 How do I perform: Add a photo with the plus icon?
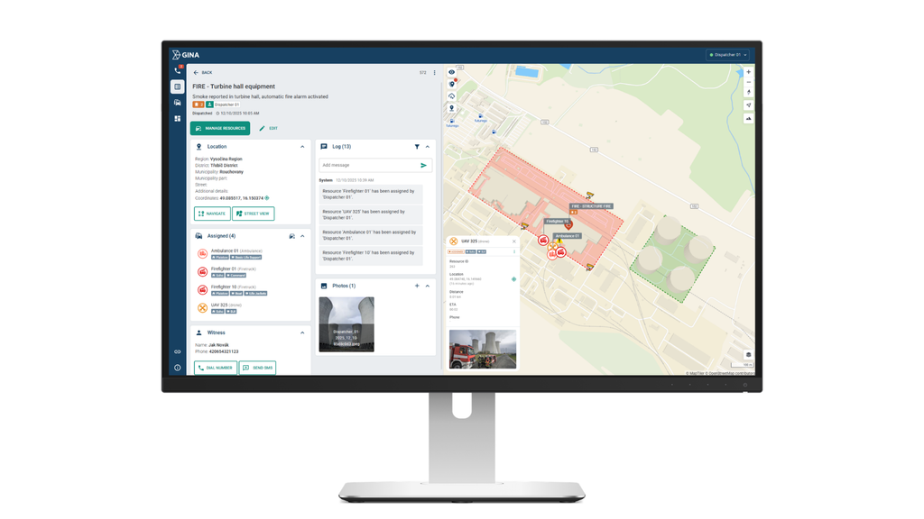pyautogui.click(x=417, y=286)
